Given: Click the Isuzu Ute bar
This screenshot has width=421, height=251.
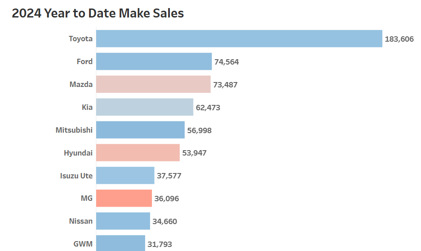Looking at the screenshot, I should click(125, 176).
